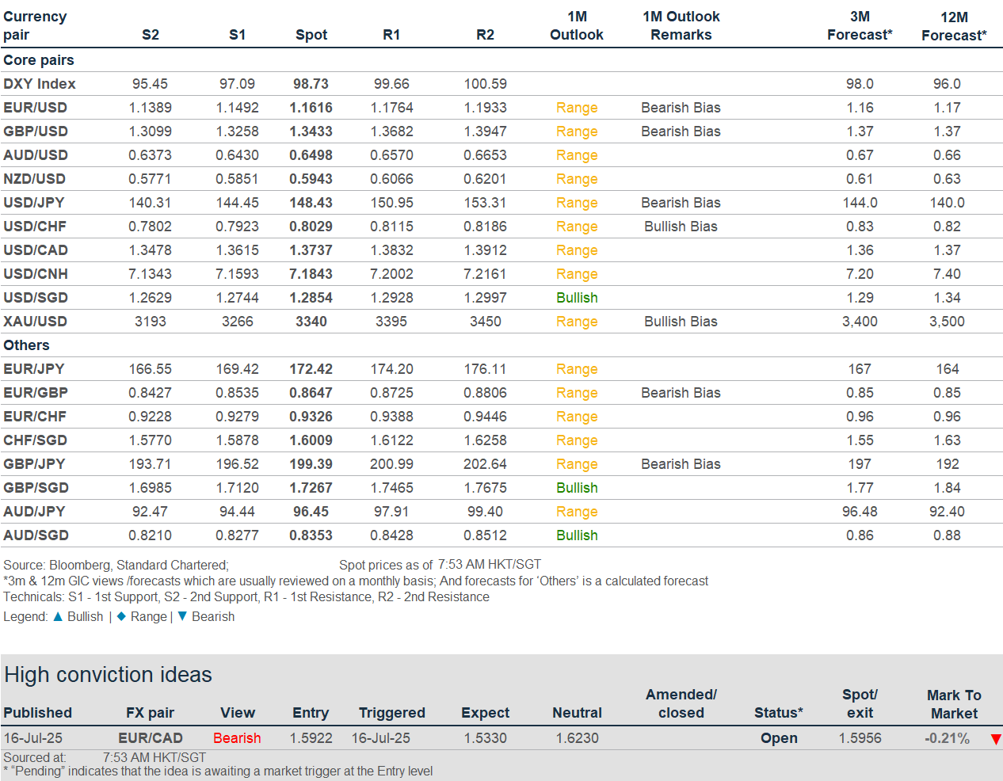
Task: Select the CHF/SGD currency pair label
Action: [x=35, y=440]
